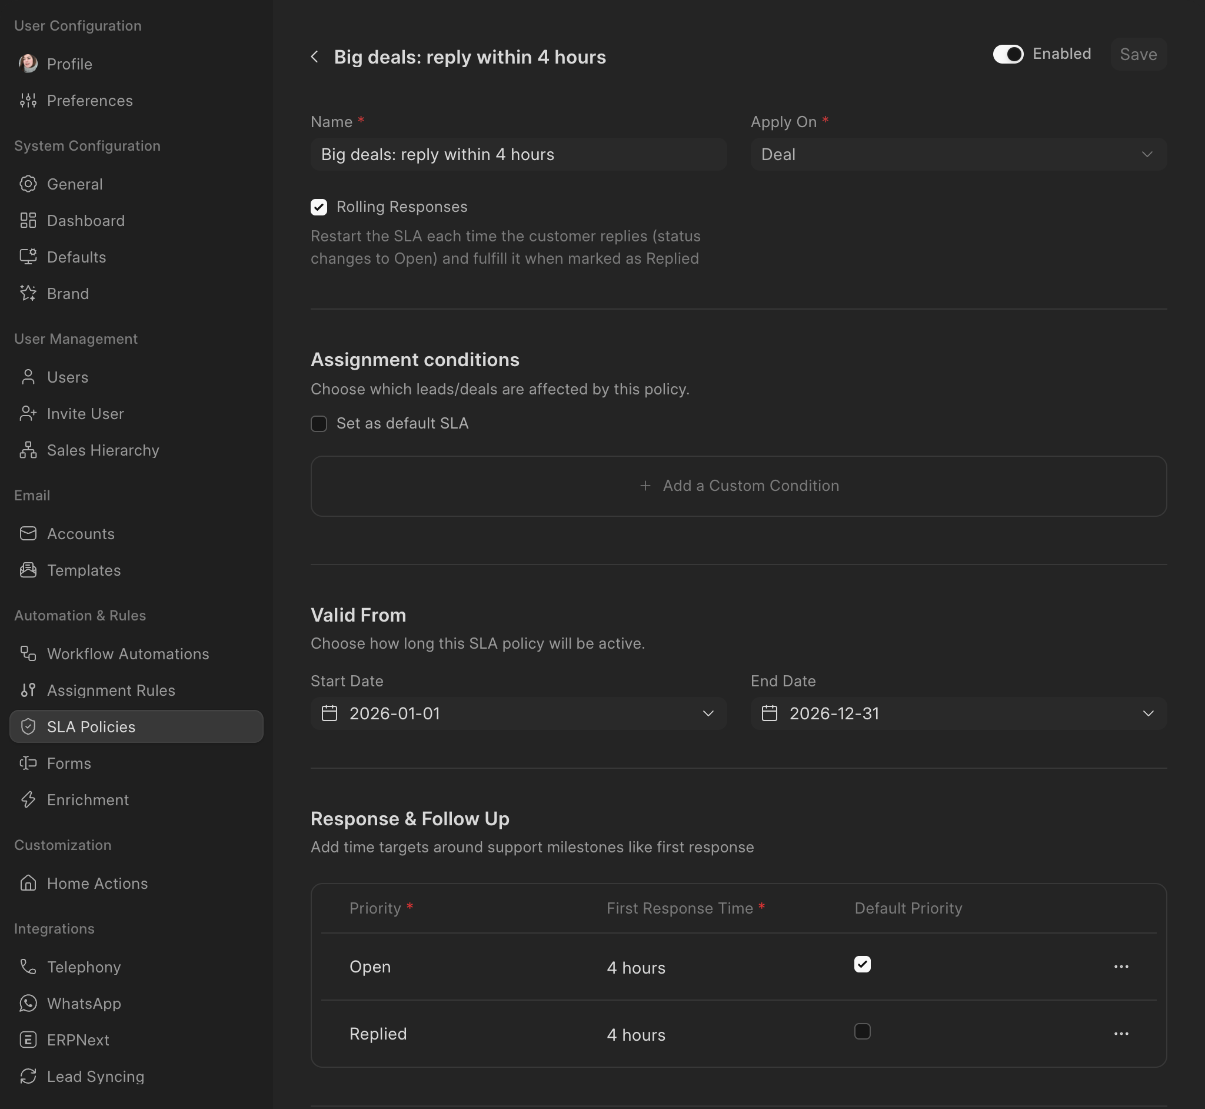Click Add a Custom Condition

[738, 486]
